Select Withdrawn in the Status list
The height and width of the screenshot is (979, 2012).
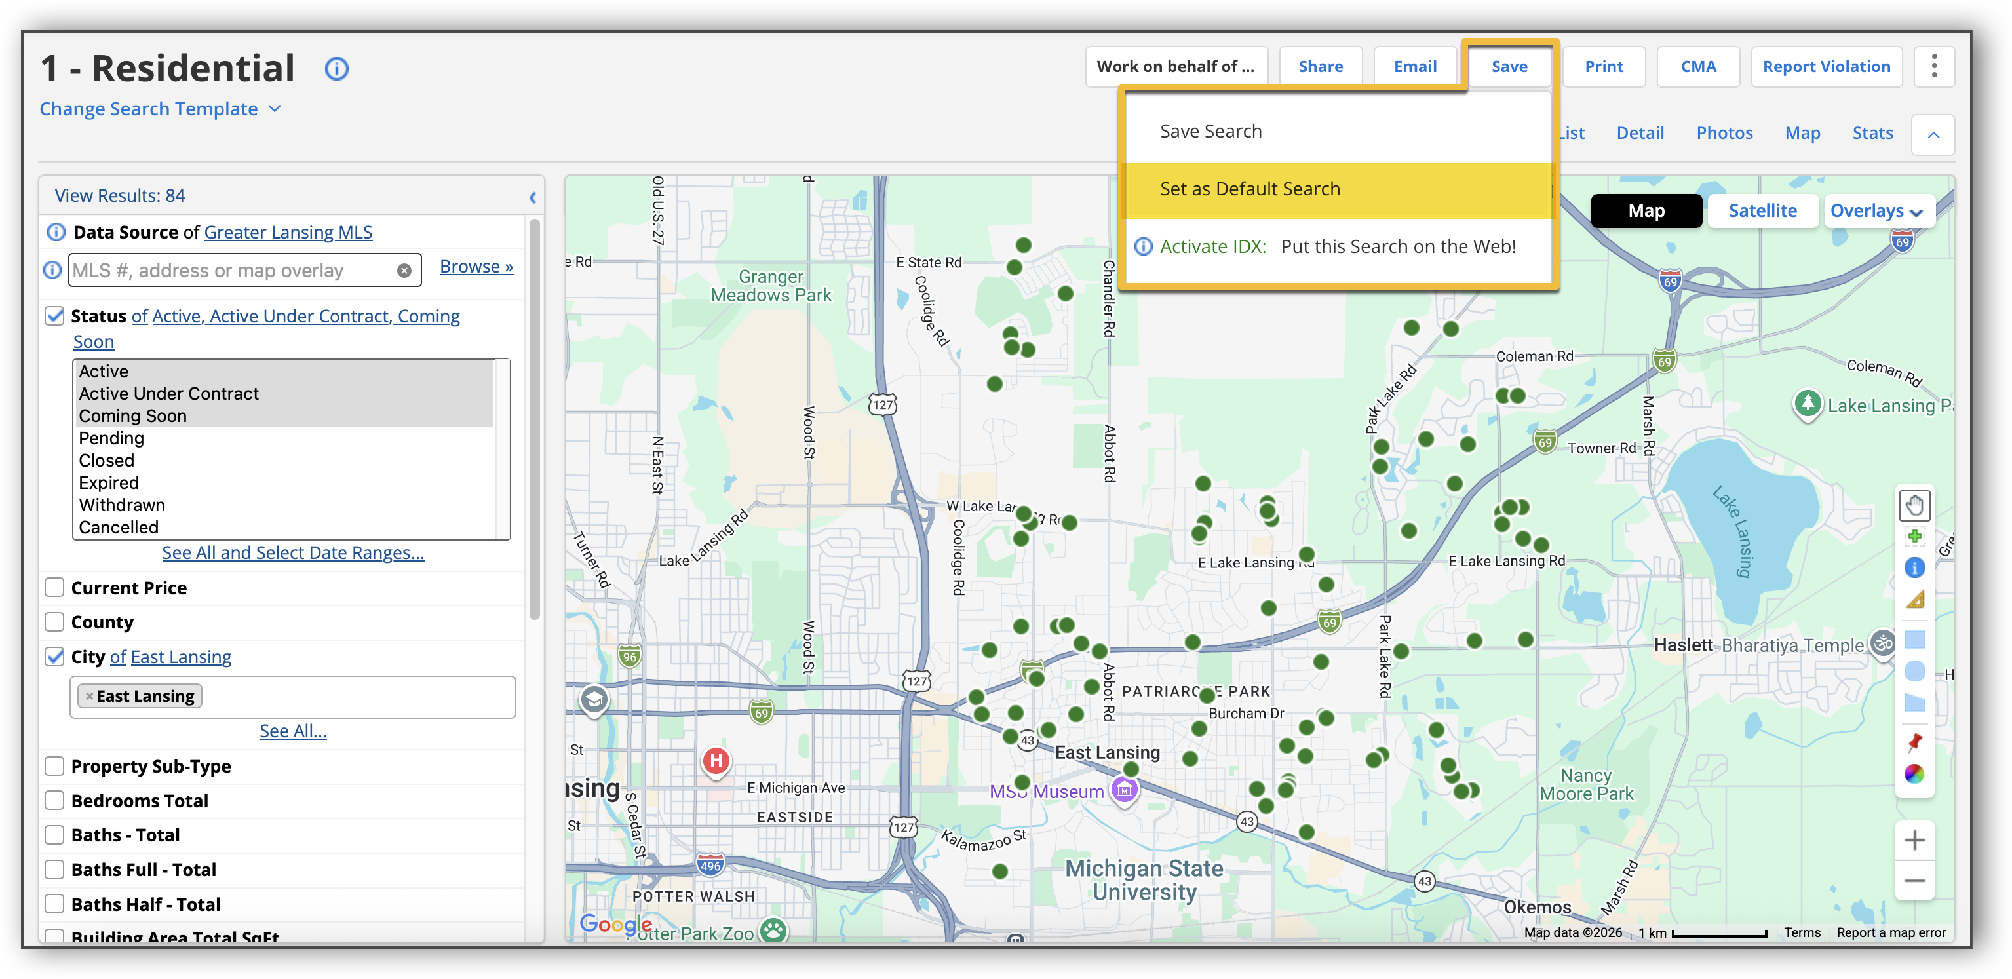pyautogui.click(x=284, y=505)
